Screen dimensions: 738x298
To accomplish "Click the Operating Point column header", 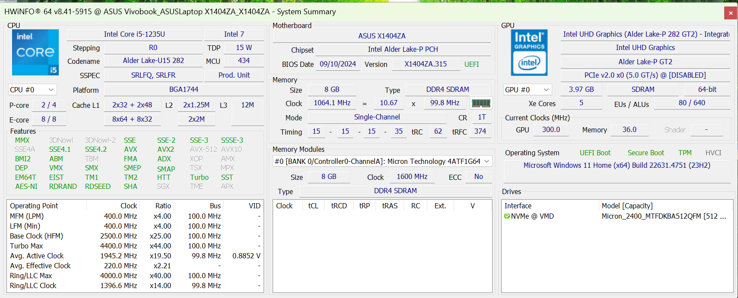I will 47,206.
